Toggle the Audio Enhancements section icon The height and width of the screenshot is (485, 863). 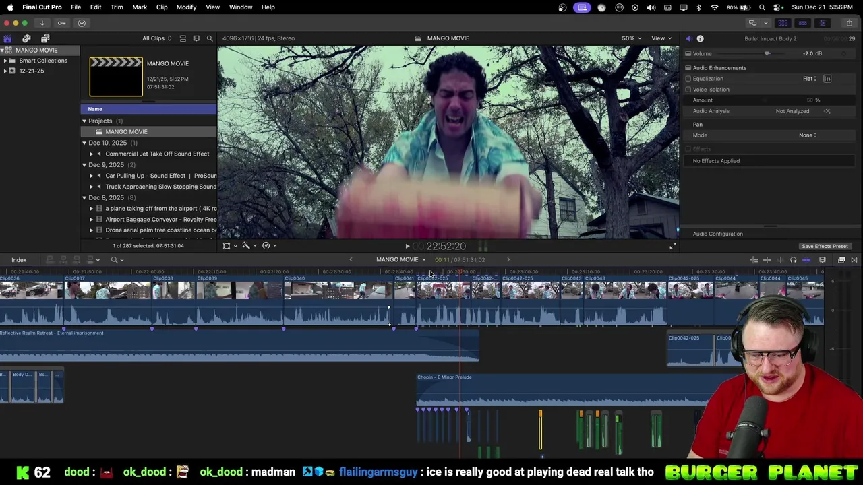click(688, 68)
